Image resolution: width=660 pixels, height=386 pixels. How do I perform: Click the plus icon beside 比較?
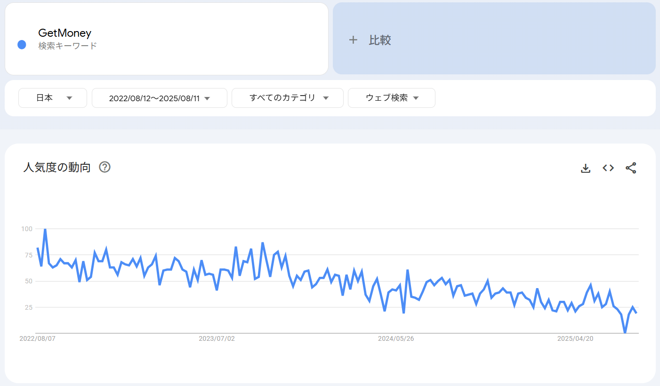(353, 40)
